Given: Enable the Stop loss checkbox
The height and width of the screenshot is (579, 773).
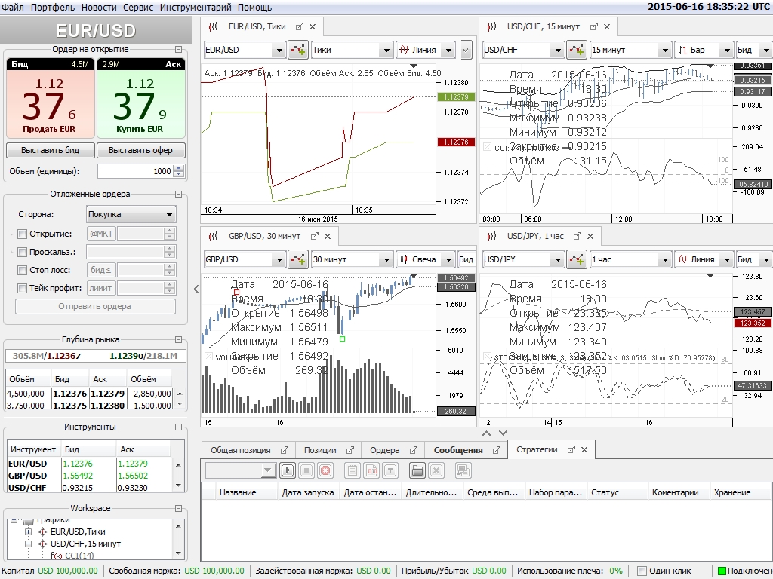Looking at the screenshot, I should [x=22, y=270].
